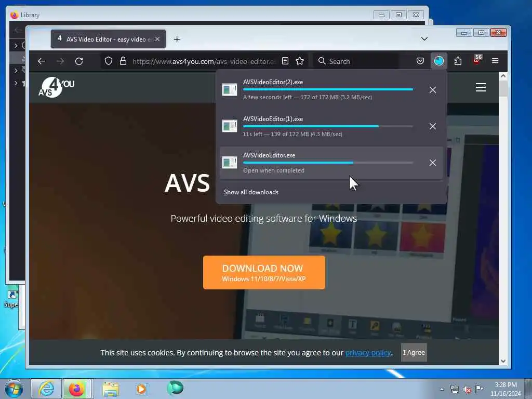Open Windows Explorer from the taskbar

coord(111,389)
